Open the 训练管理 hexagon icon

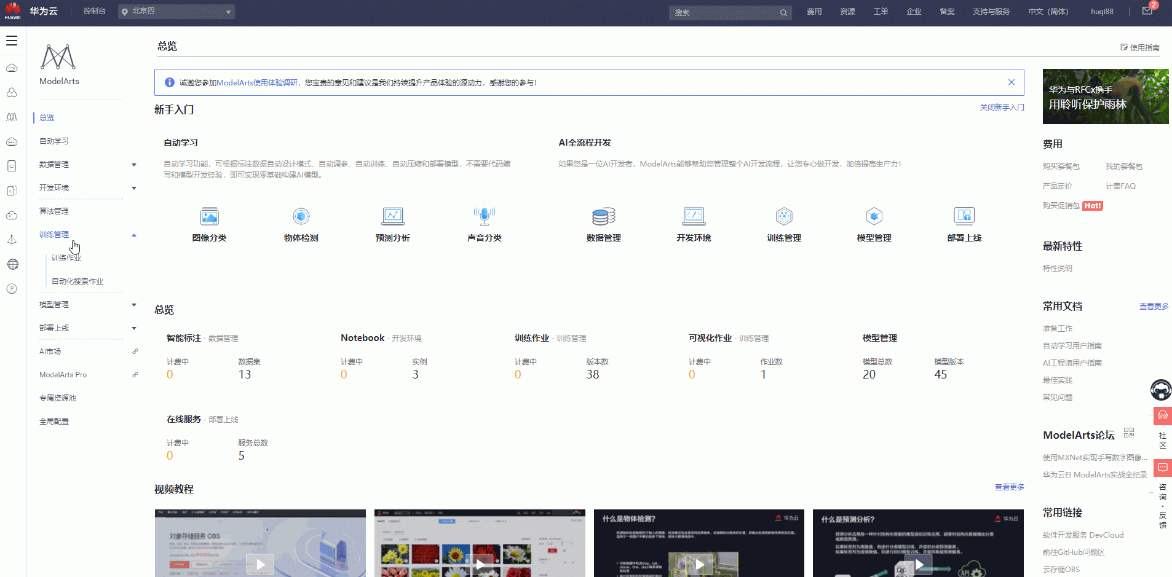(x=784, y=216)
